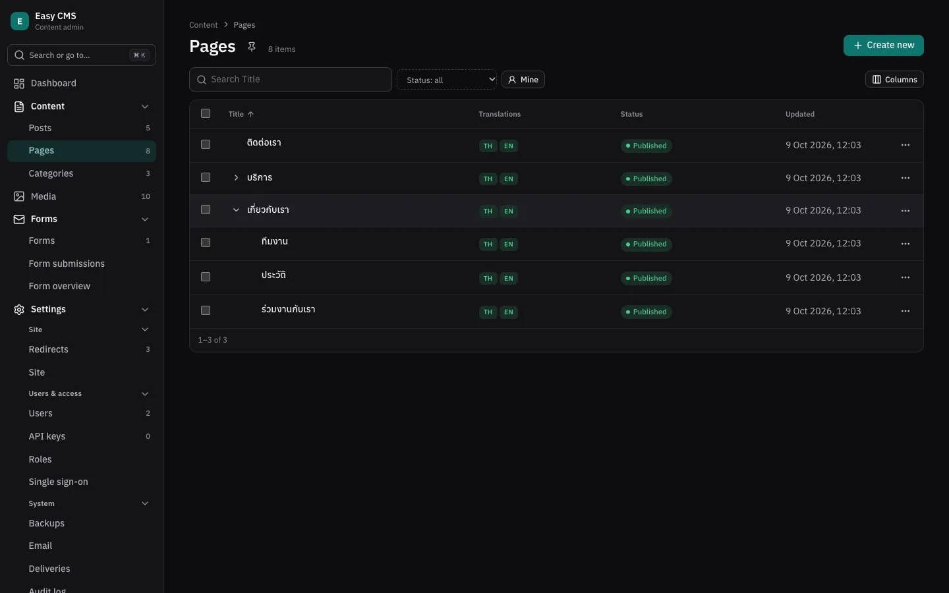Click the TH translation badge for ติดต่อเรา
The height and width of the screenshot is (593, 949).
click(488, 146)
